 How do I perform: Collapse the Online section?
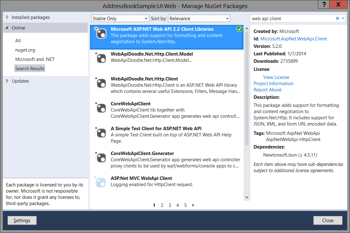click(7, 28)
